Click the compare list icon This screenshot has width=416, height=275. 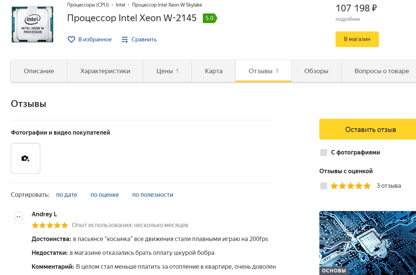[125, 40]
